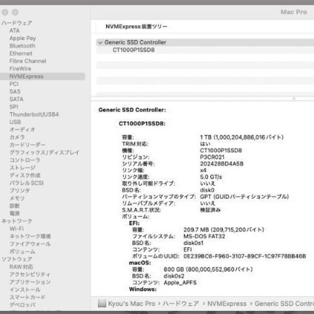The height and width of the screenshot is (314, 314).
Task: Click the capacity value 1 TB
Action: coord(242,137)
